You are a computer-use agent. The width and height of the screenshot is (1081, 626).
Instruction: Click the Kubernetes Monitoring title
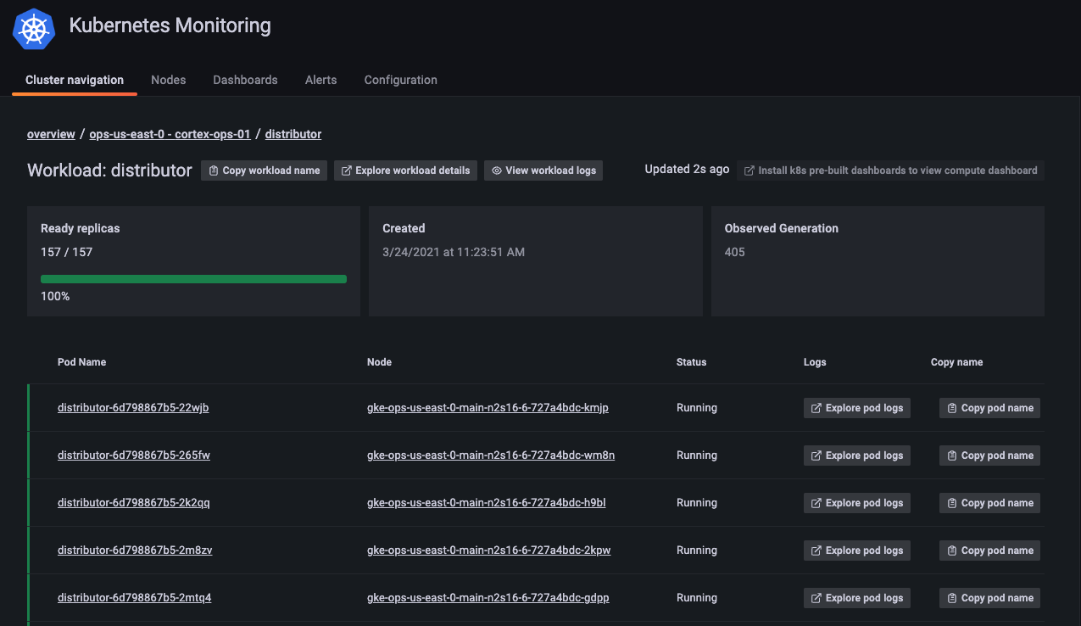[170, 25]
